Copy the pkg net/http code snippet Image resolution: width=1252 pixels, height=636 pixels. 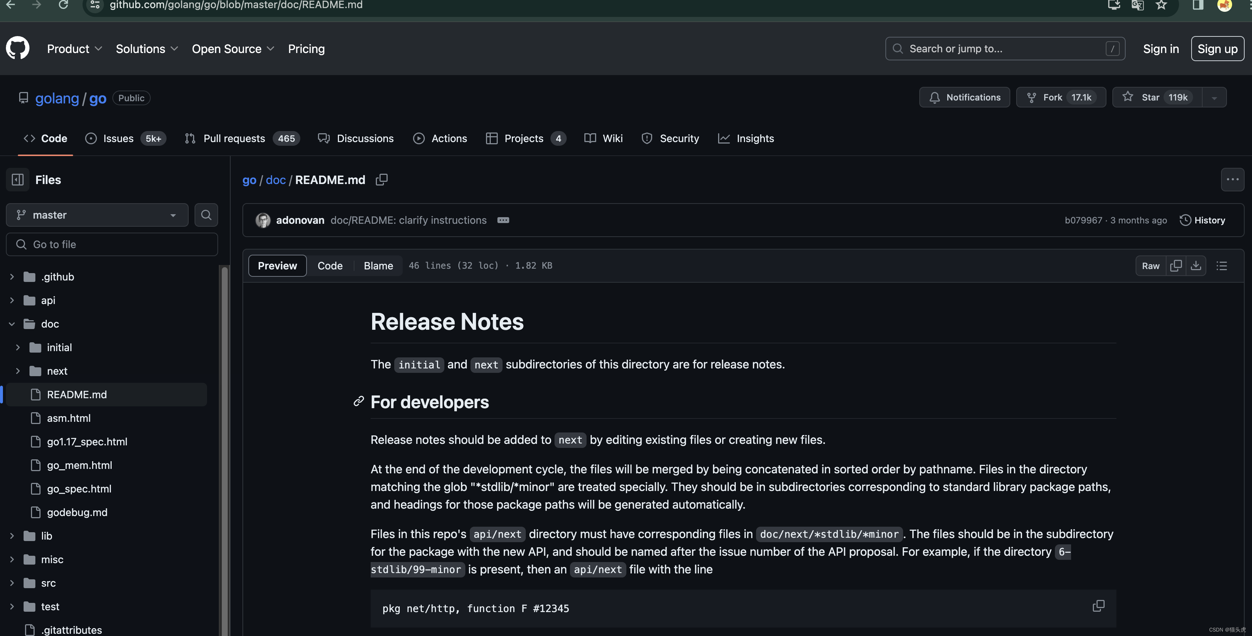(1098, 606)
